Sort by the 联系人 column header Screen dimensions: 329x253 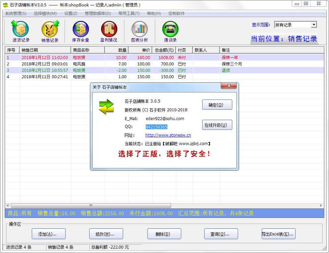pyautogui.click(x=206, y=50)
